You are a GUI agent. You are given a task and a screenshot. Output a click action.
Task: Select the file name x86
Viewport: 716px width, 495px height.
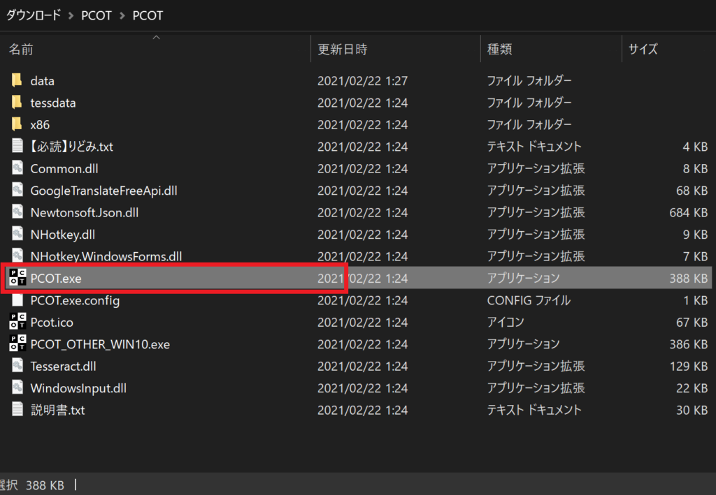pyautogui.click(x=40, y=124)
